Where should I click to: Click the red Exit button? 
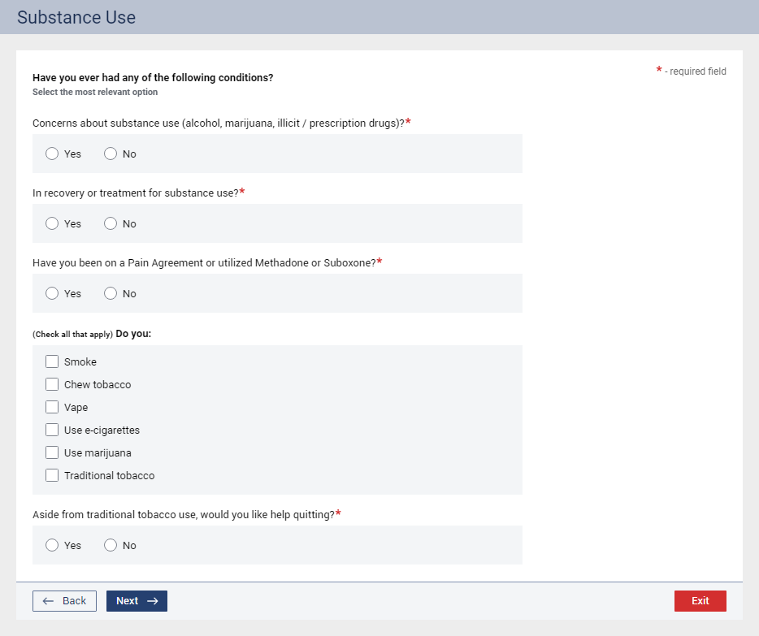(700, 601)
